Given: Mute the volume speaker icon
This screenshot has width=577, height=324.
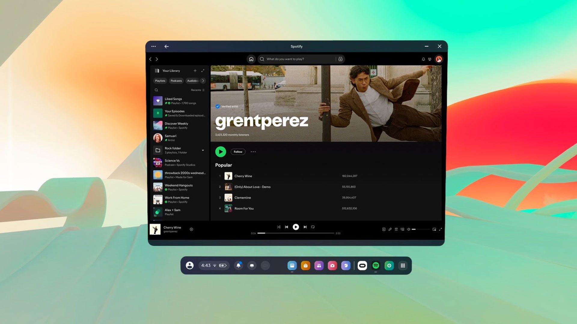Looking at the screenshot, I should coord(408,229).
